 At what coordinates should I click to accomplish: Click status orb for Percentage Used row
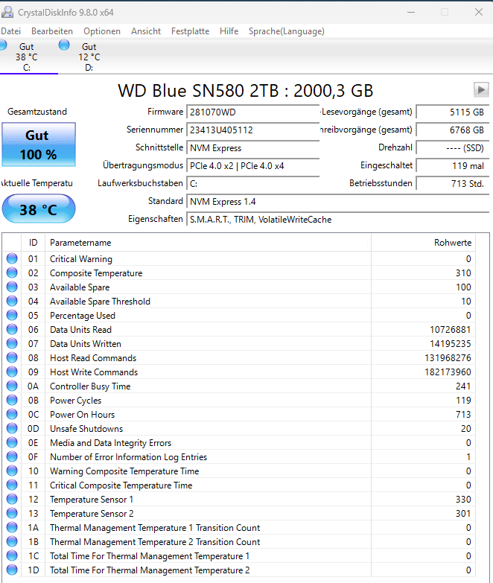tap(12, 315)
